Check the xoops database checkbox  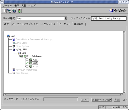click(27, 66)
